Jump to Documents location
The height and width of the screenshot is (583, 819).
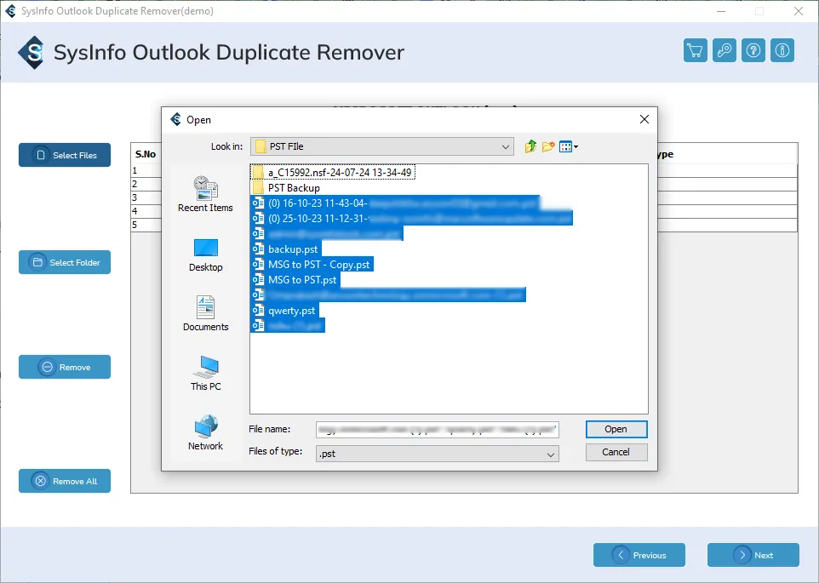pos(205,314)
